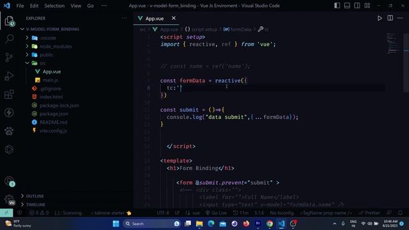
Task: Open vite.config.js file
Action: (x=53, y=131)
